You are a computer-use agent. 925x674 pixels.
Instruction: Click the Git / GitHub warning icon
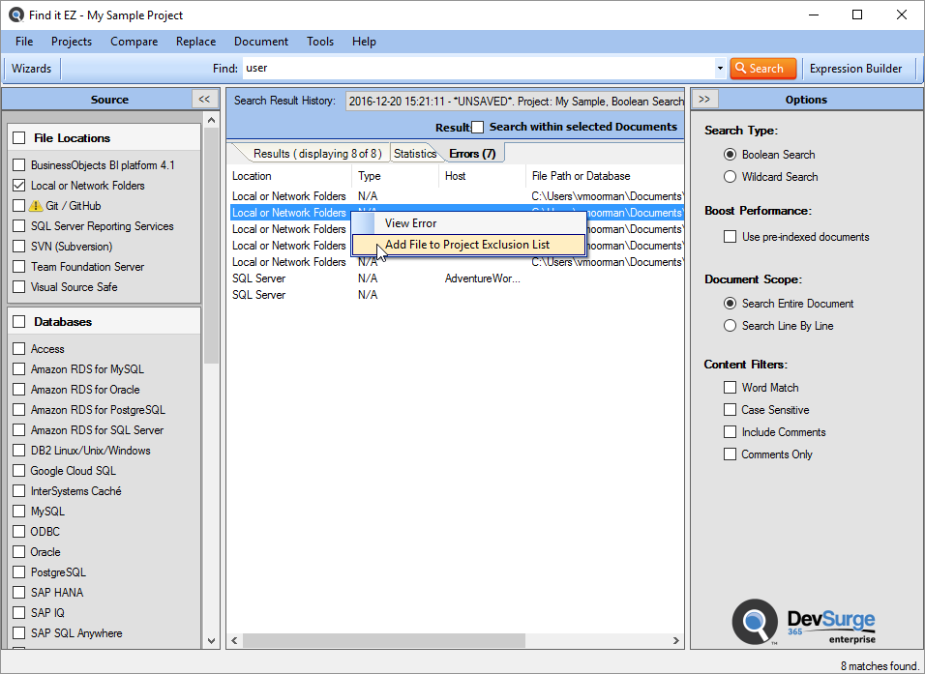(36, 206)
